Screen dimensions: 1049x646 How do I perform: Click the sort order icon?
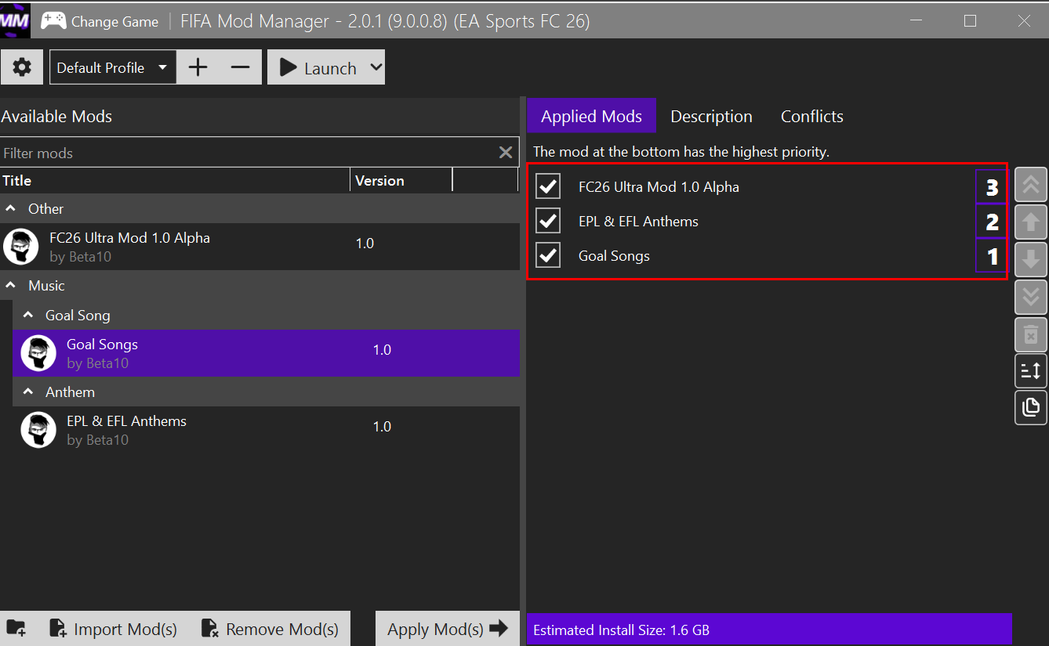[x=1031, y=370]
